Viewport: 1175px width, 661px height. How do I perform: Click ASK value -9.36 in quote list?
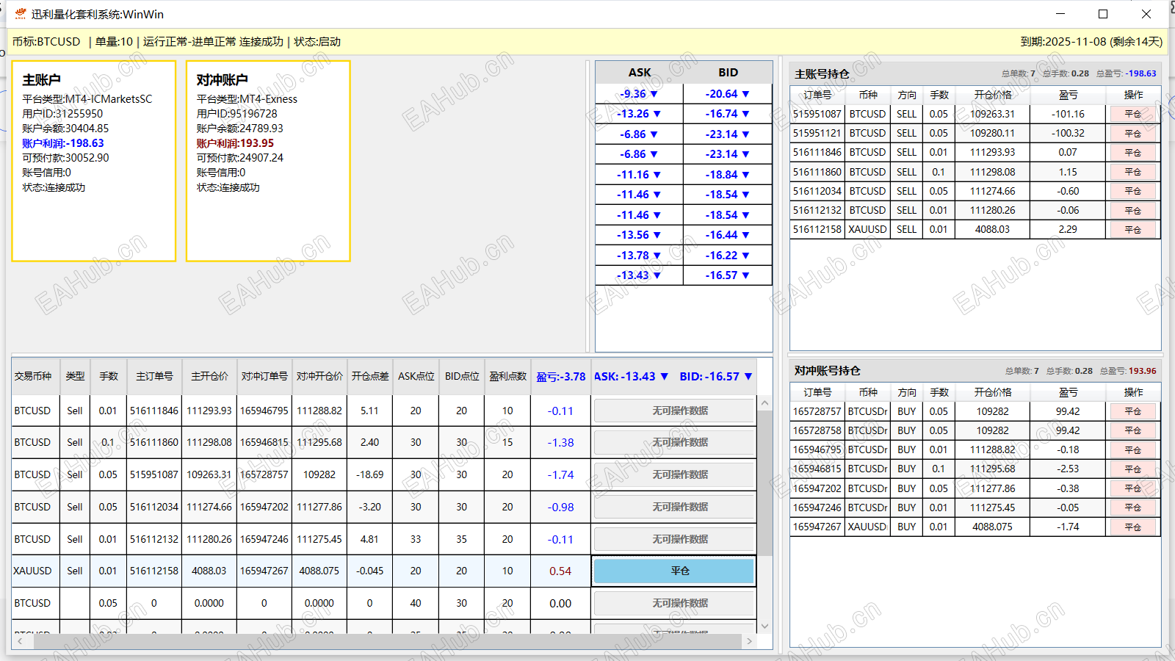(639, 94)
